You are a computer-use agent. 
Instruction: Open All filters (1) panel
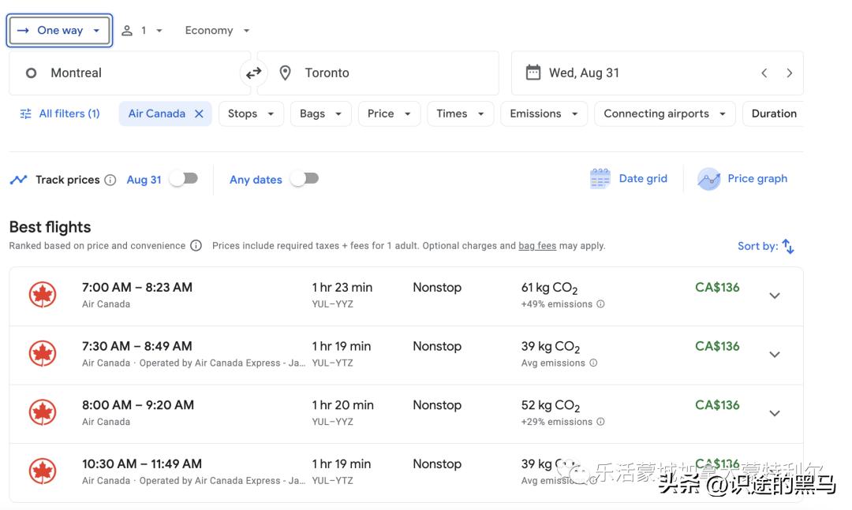(60, 114)
